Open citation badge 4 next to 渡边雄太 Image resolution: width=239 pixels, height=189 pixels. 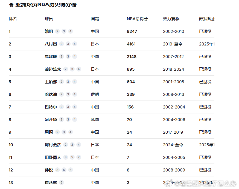click(79, 69)
